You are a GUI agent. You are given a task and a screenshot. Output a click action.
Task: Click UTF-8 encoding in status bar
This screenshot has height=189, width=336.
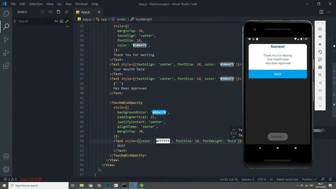point(262,180)
